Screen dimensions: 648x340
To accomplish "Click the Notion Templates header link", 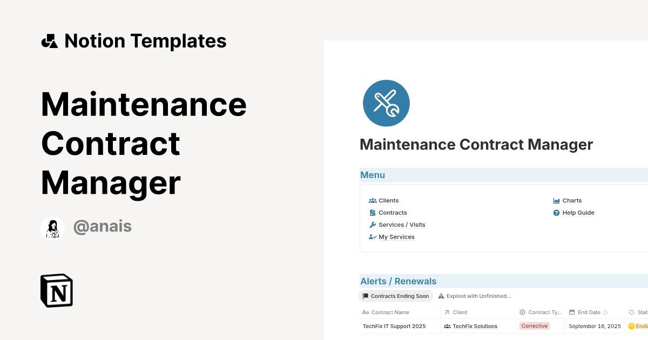I will click(134, 41).
